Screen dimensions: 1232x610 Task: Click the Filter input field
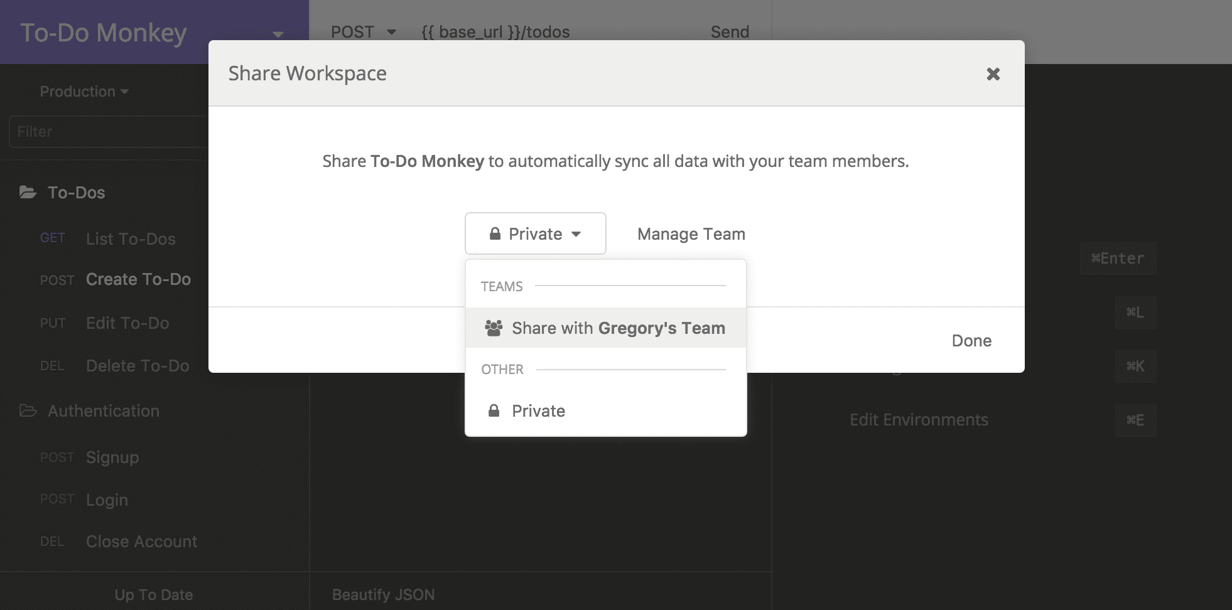(x=108, y=132)
